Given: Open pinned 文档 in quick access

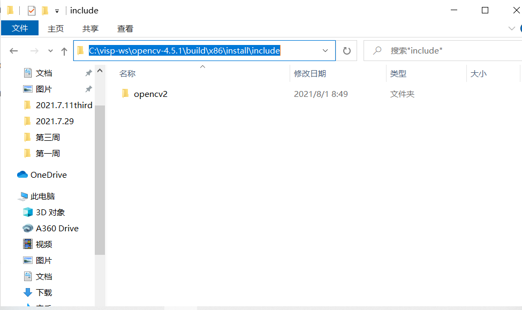Looking at the screenshot, I should (43, 73).
